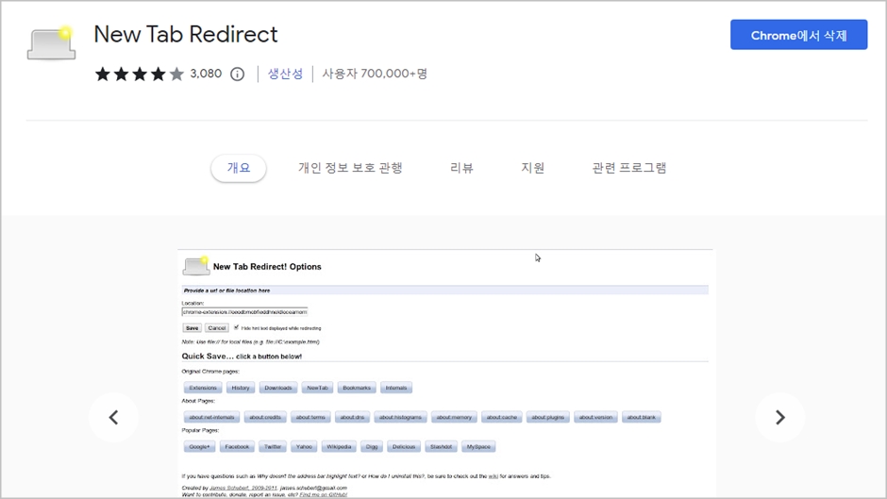Switch to the 개인 정보 보호 관행 tab
Image resolution: width=887 pixels, height=499 pixels.
[x=350, y=168]
